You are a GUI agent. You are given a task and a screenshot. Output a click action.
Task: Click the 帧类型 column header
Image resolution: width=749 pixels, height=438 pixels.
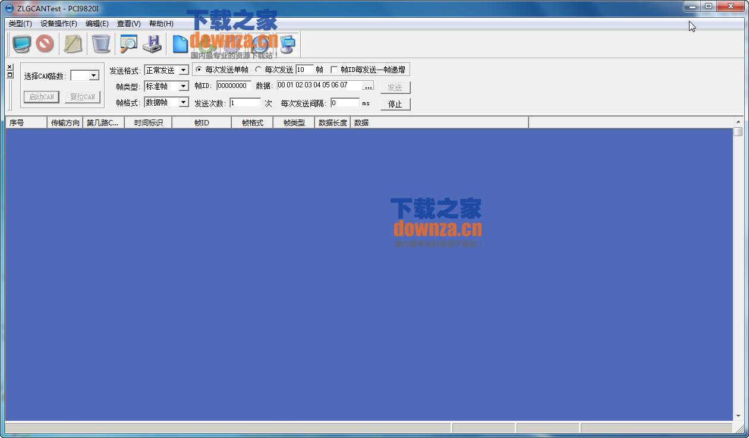(x=294, y=123)
